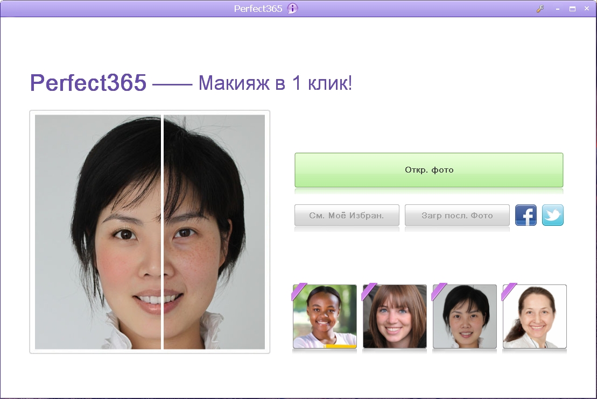The height and width of the screenshot is (399, 597).
Task: Click the large before/after preview photo
Action: (150, 232)
